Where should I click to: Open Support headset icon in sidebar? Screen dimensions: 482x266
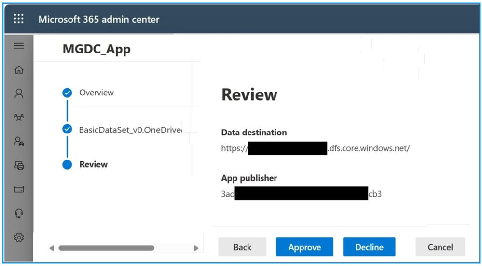19,213
